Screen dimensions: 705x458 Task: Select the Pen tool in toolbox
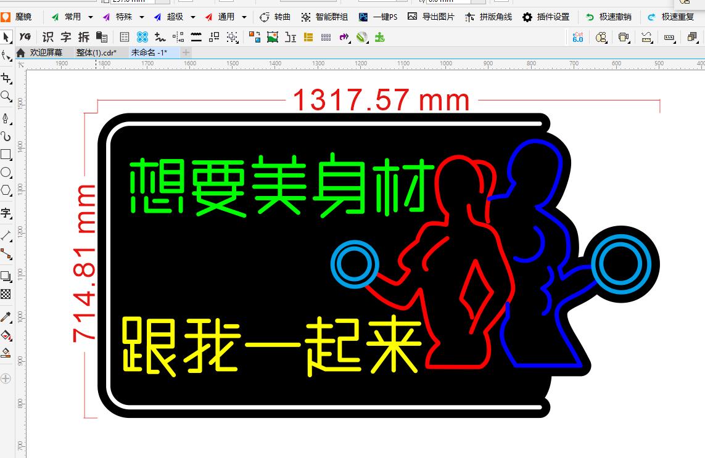point(6,118)
